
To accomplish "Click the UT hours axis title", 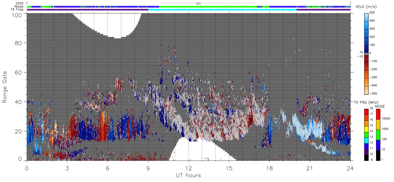I will 188,176.
